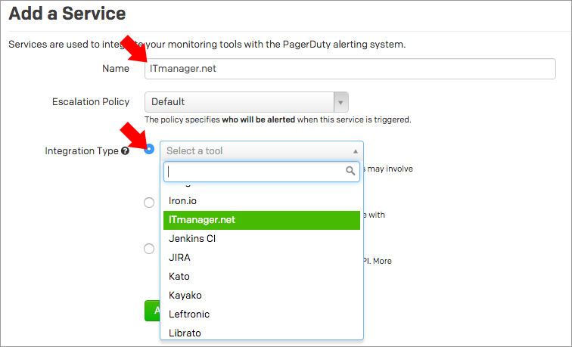Choose JIRA from the tool list
The width and height of the screenshot is (572, 347).
pyautogui.click(x=262, y=258)
